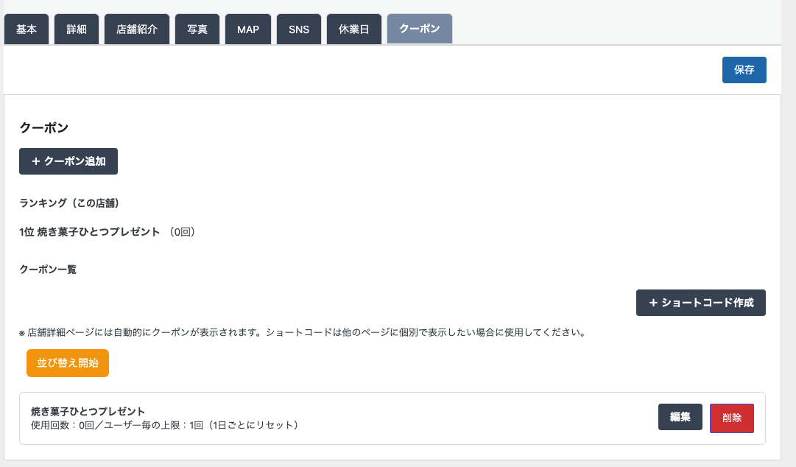Start reordering with 並び替え開始 button
Image resolution: width=796 pixels, height=467 pixels.
(x=68, y=363)
